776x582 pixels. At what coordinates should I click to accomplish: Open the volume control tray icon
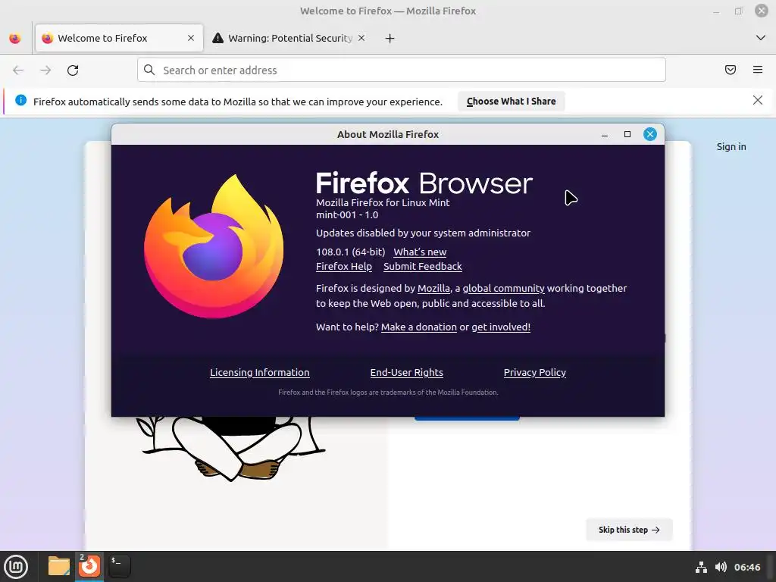click(x=721, y=567)
